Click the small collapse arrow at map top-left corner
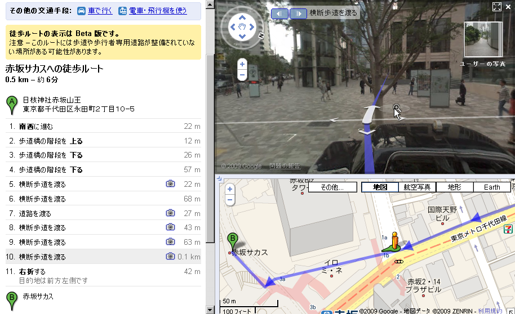 pos(219,178)
